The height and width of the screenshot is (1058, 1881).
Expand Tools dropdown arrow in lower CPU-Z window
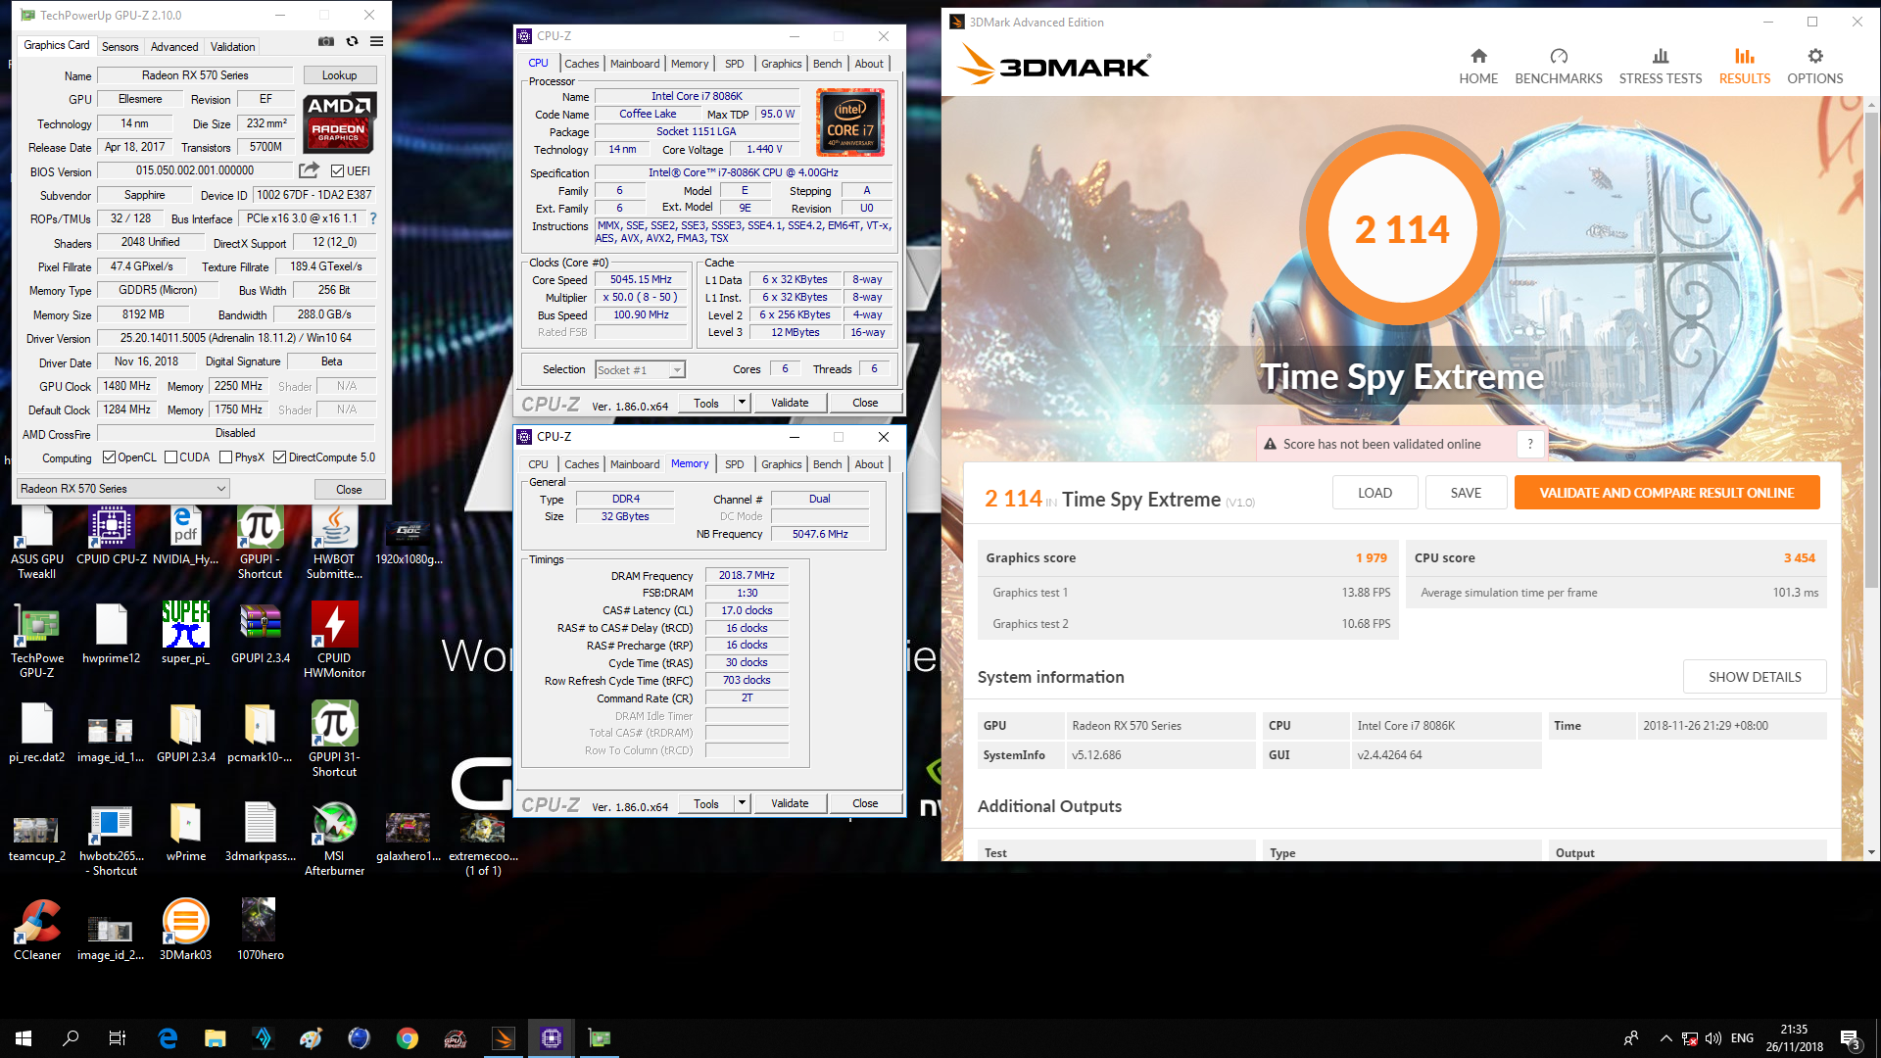742,803
